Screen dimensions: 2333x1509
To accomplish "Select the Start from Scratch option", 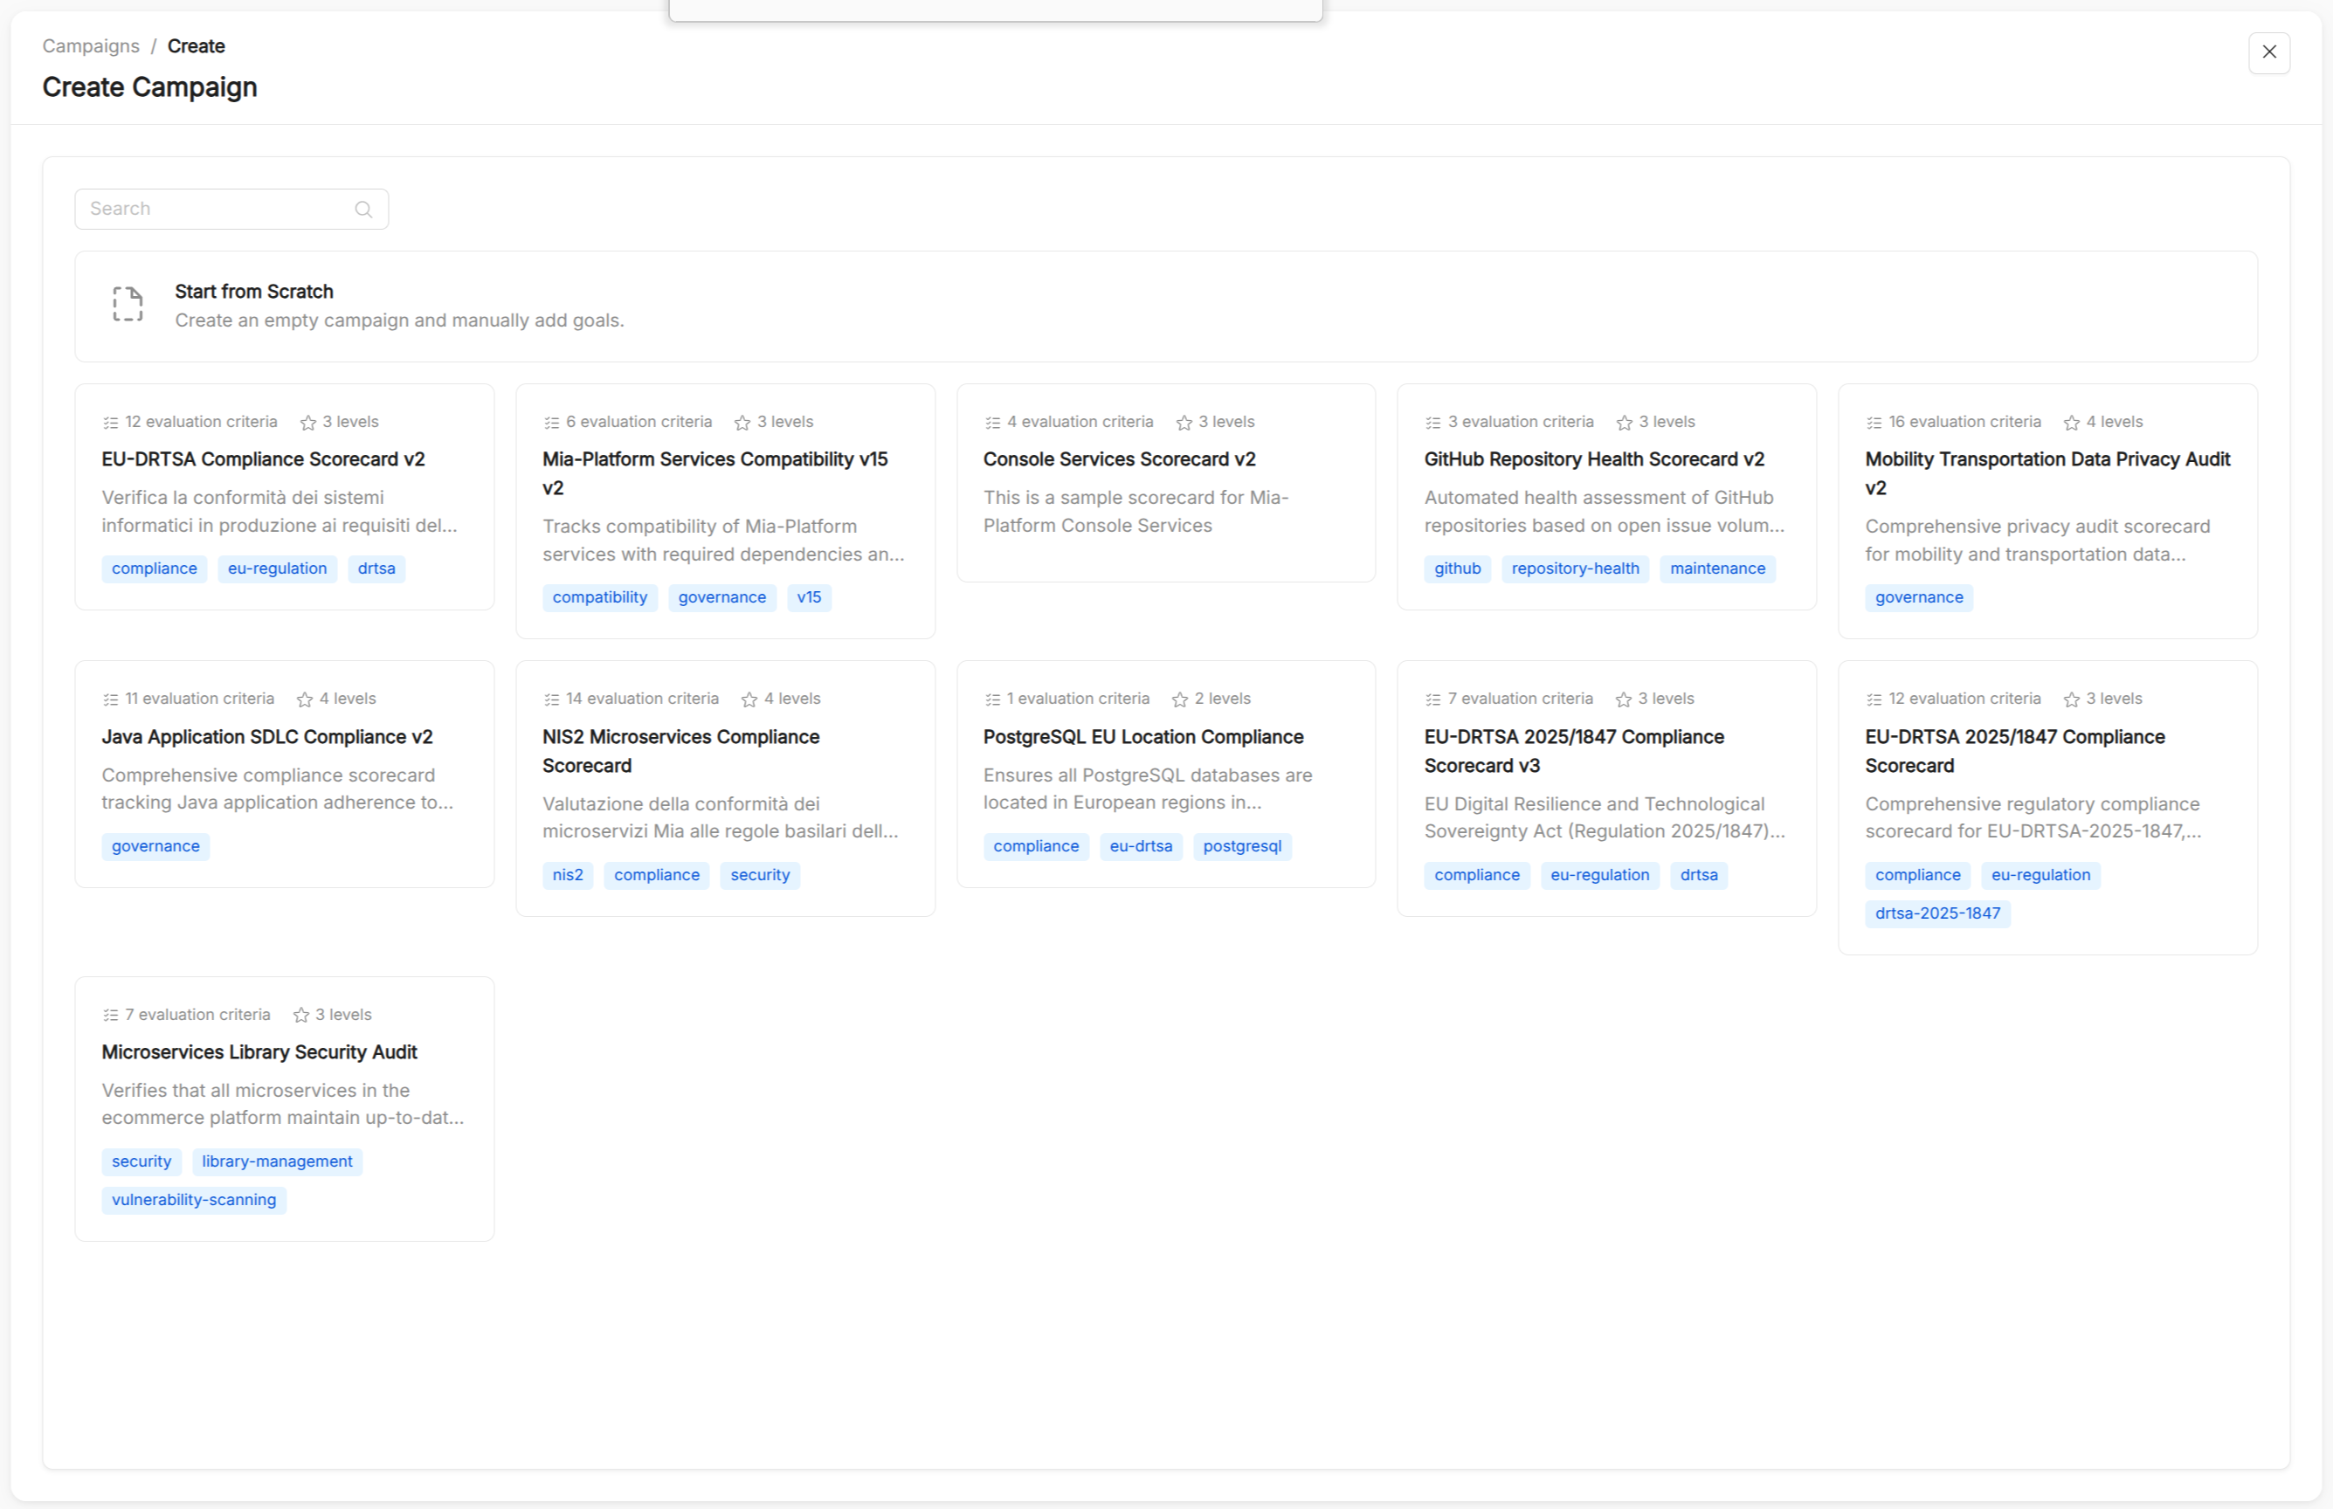I will 1166,306.
